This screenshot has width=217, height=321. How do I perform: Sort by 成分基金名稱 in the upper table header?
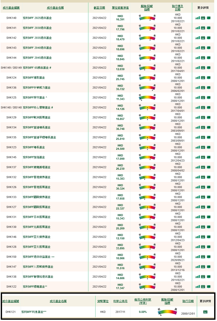point(55,8)
